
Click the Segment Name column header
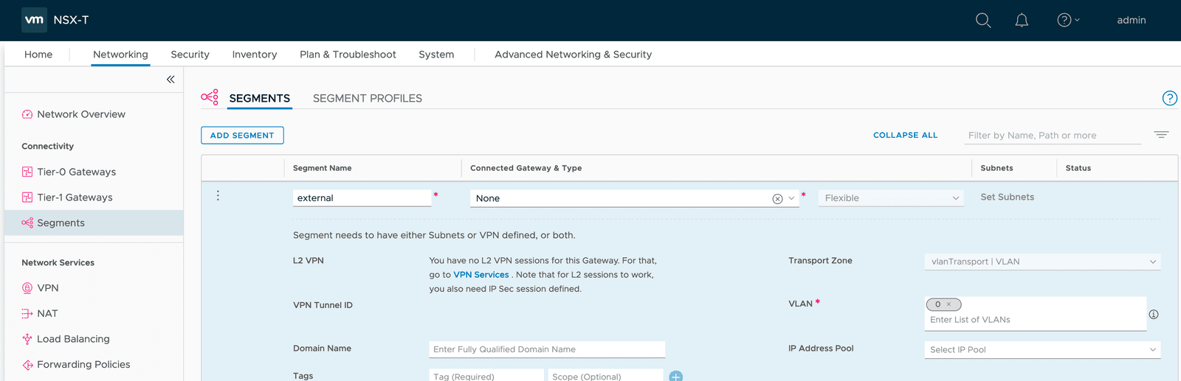tap(322, 168)
